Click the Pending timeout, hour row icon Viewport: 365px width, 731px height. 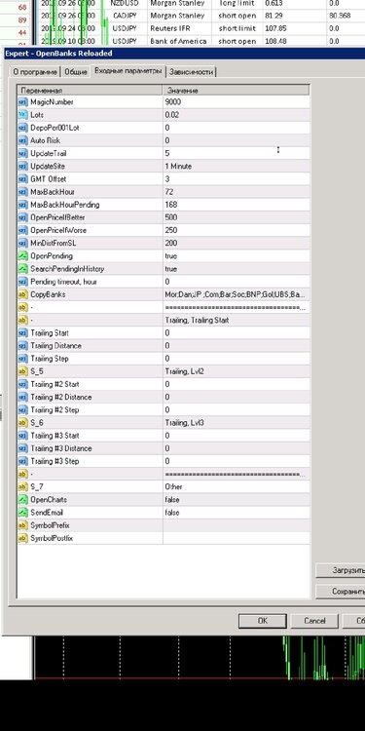click(22, 282)
